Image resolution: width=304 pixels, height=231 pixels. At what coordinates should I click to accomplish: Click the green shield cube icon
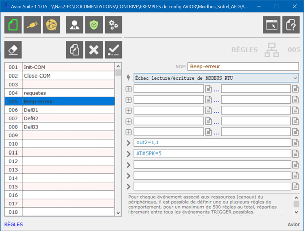[x=94, y=25]
